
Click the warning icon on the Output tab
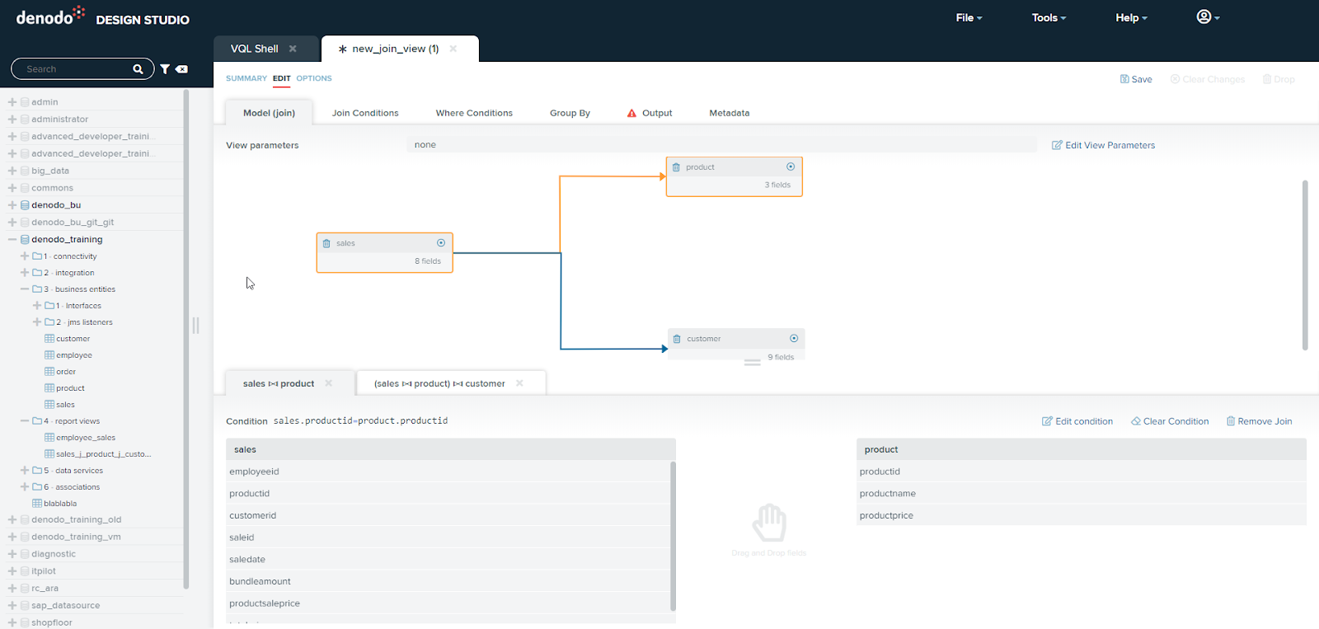click(631, 113)
